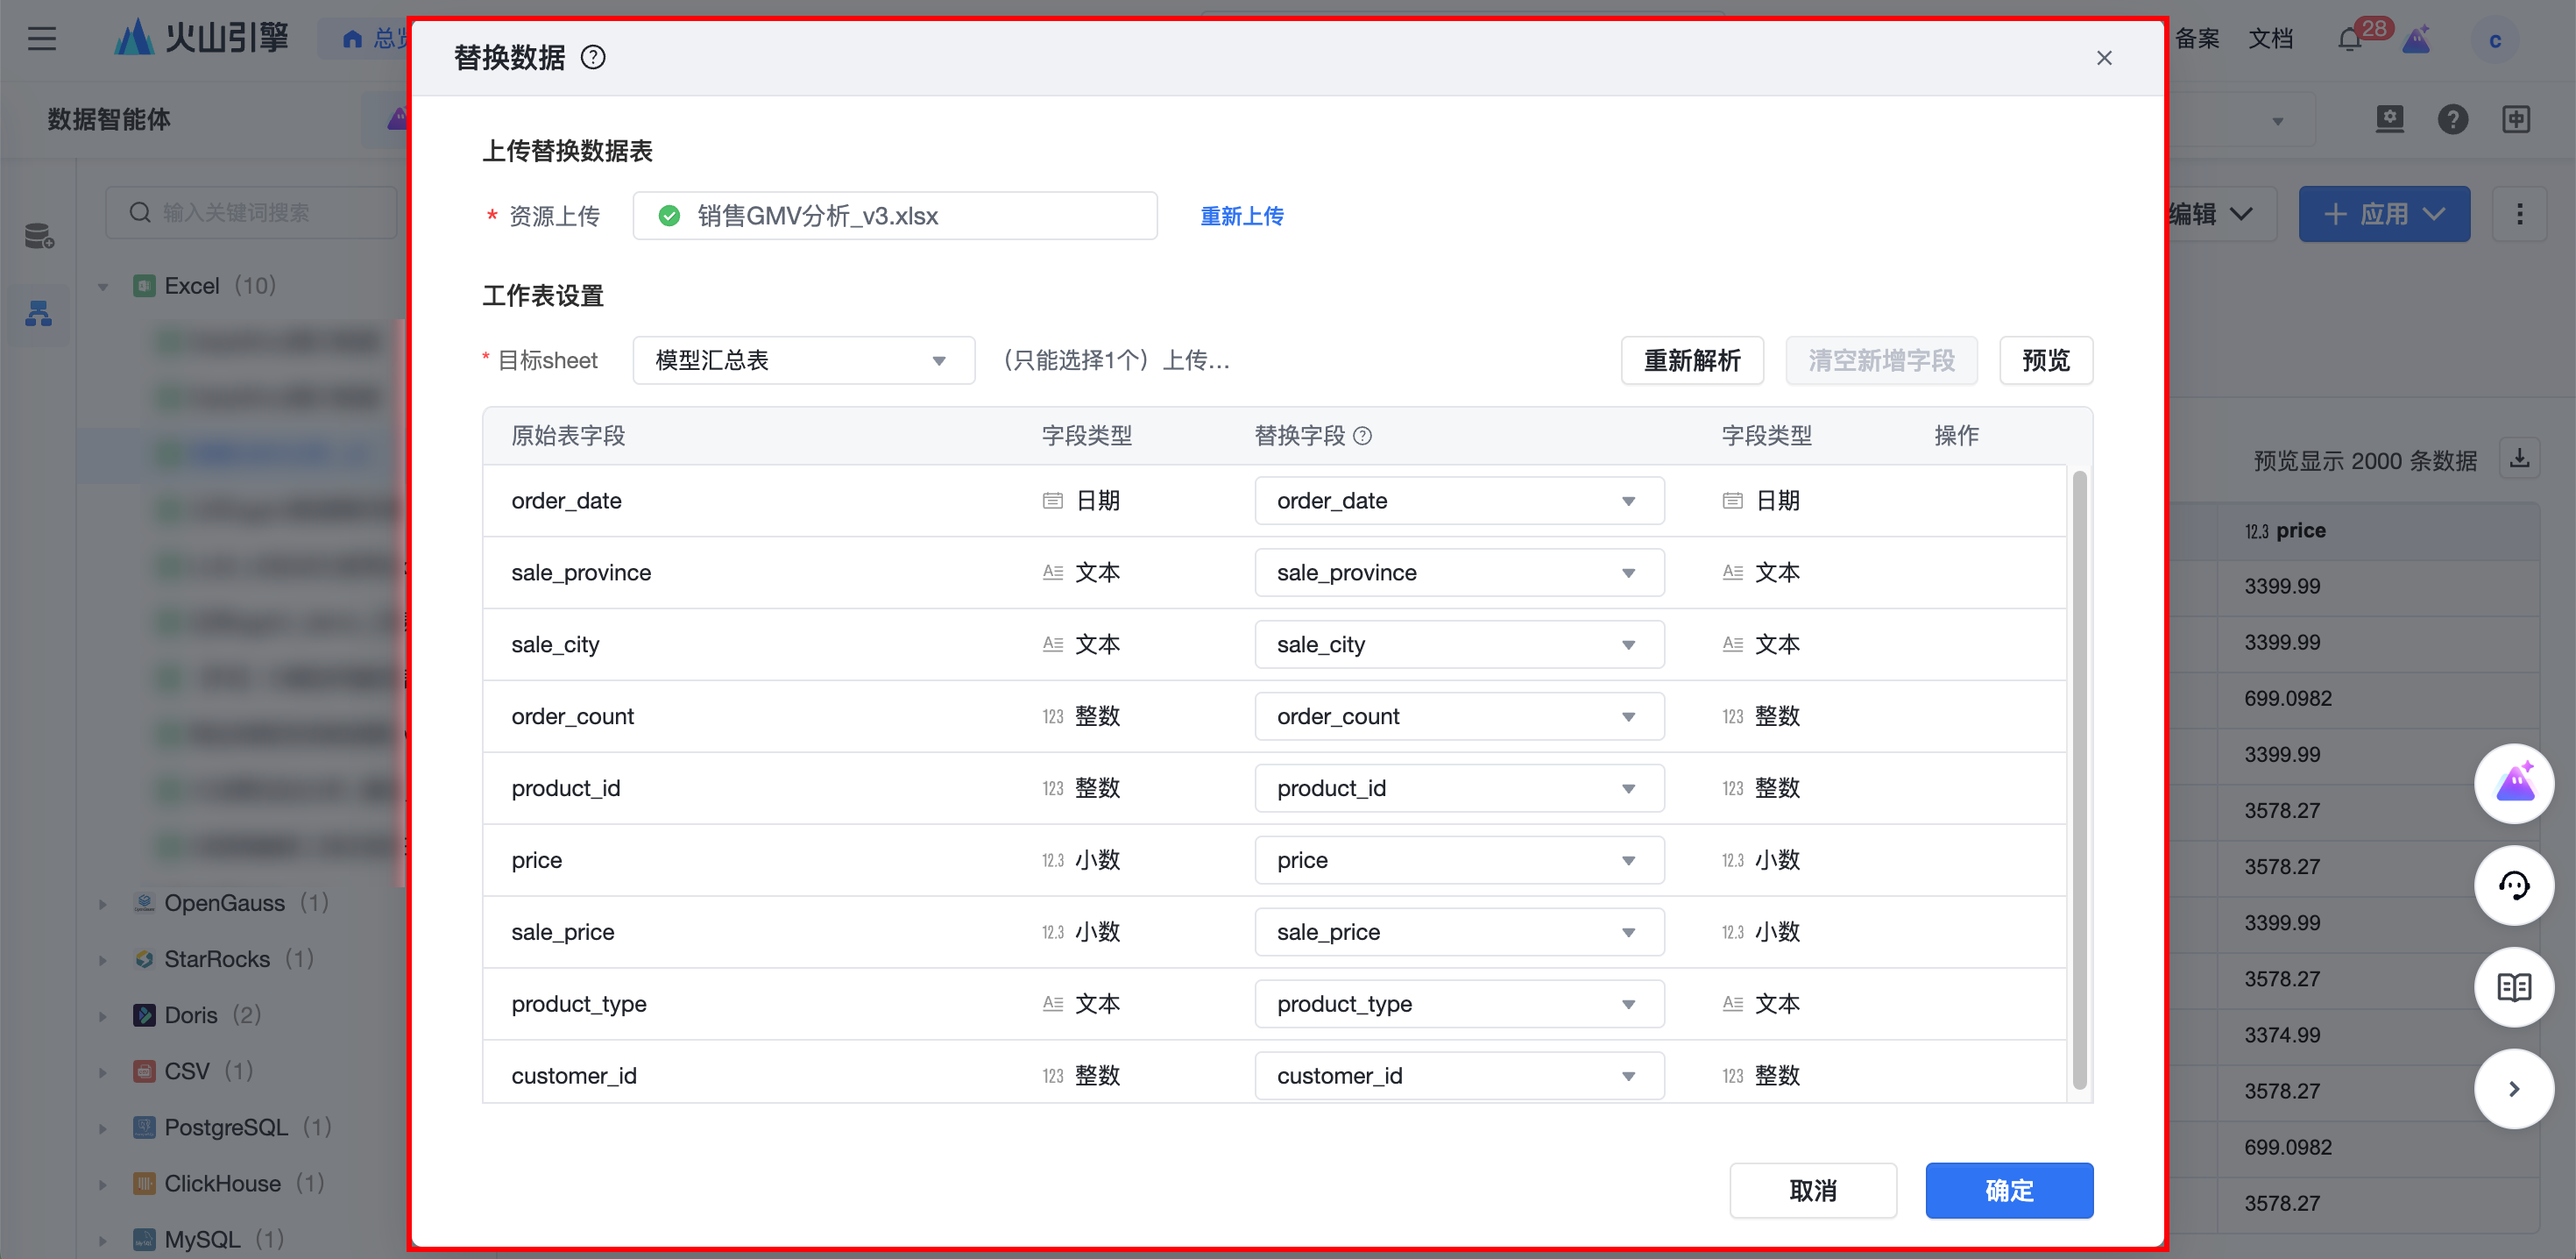This screenshot has width=2576, height=1259.
Task: Click the 预览 button
Action: click(2045, 360)
